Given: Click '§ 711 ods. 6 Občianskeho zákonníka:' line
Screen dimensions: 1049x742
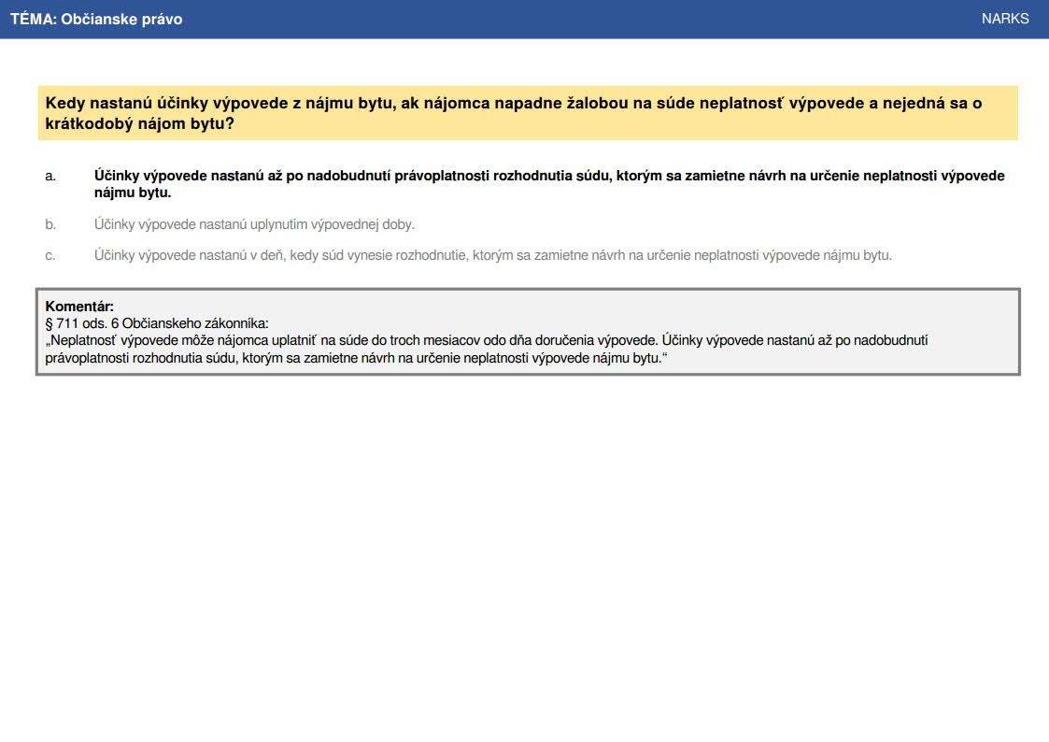Looking at the screenshot, I should [x=157, y=323].
